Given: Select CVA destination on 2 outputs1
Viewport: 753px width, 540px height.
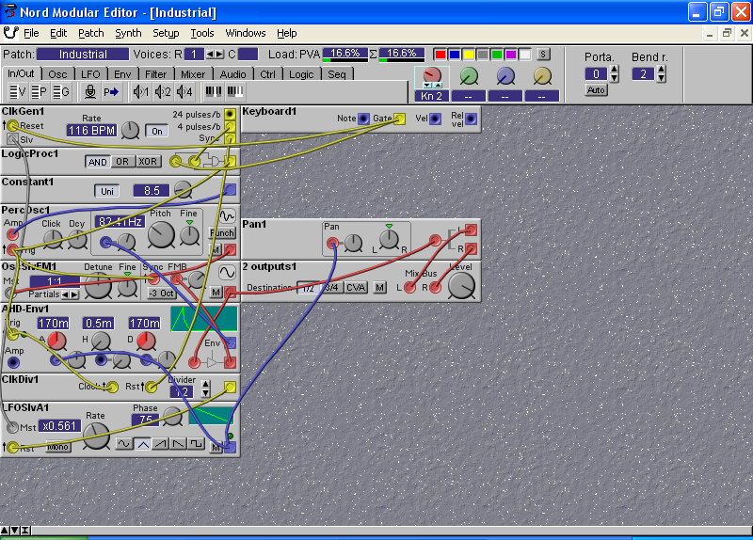Looking at the screenshot, I should point(356,287).
